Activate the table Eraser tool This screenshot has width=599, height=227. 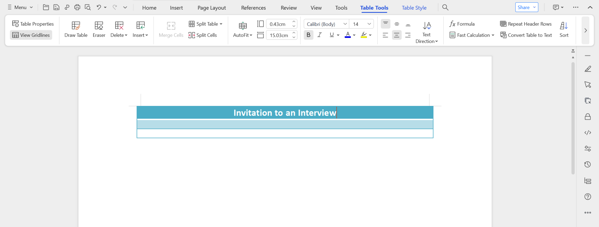coord(99,29)
